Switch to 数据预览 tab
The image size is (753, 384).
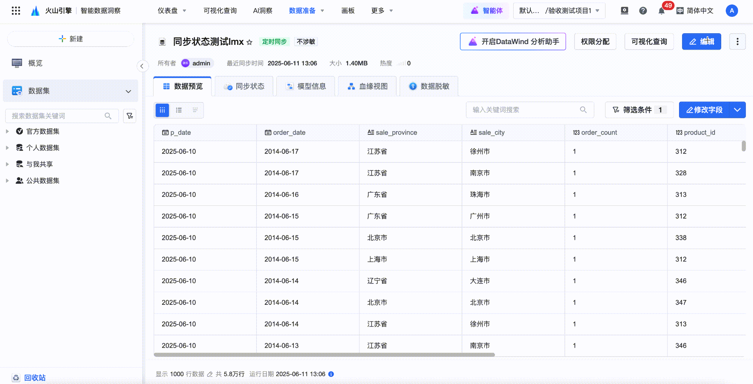[x=183, y=86]
